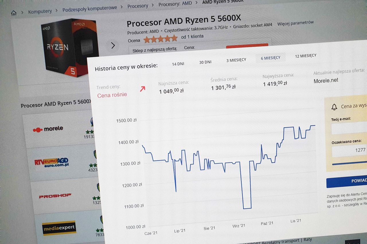Show next product image with chevron arrow

(113, 45)
